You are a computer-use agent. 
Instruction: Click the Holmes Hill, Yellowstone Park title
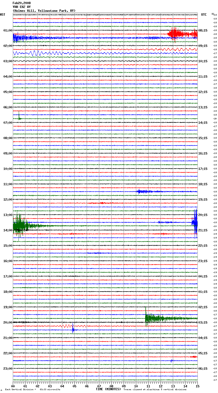coord(44,11)
